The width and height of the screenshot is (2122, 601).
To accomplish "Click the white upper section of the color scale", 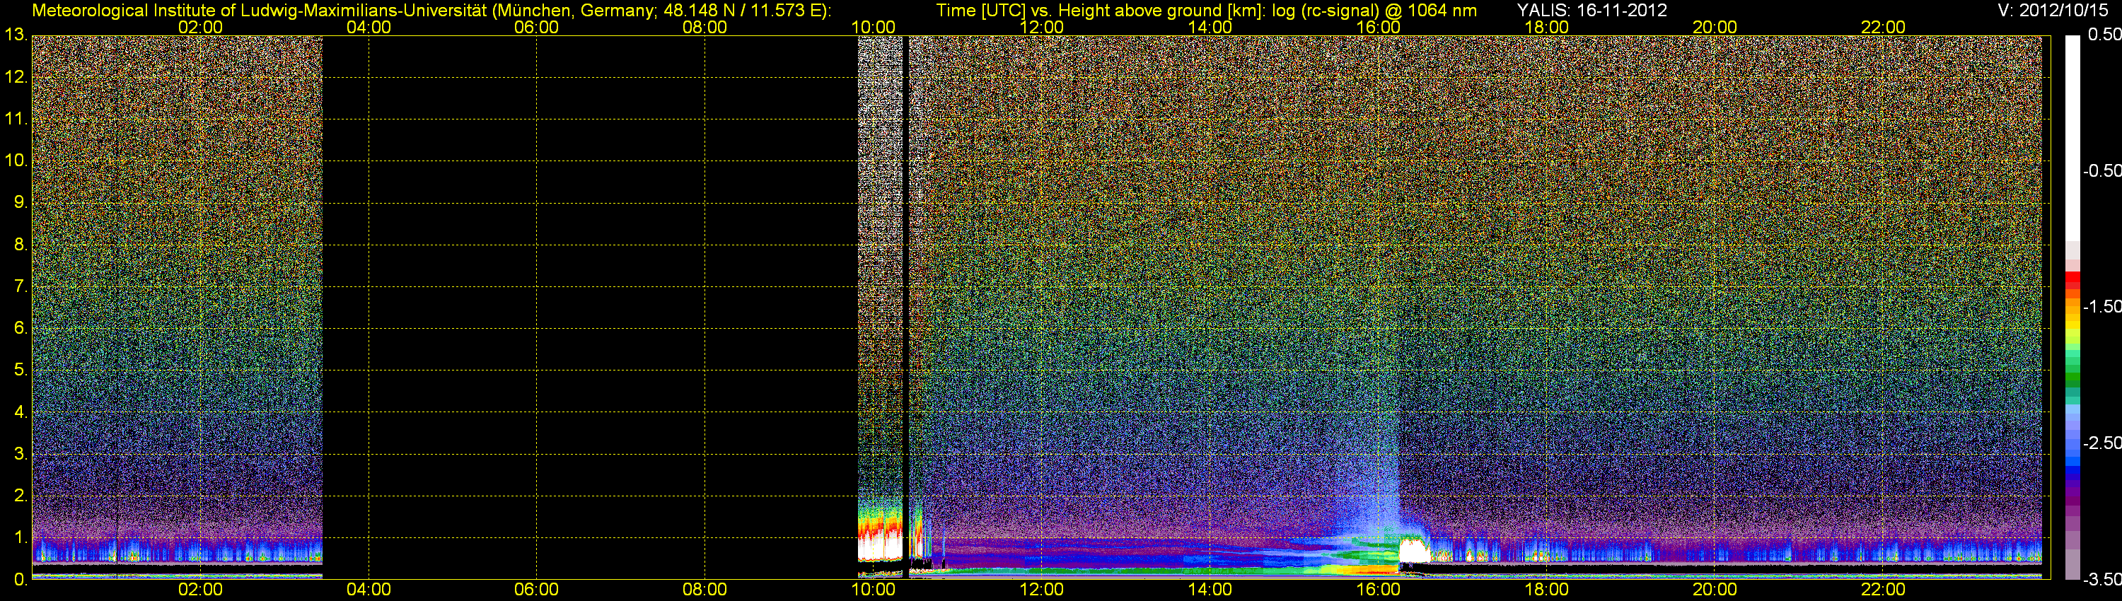I will click(2072, 139).
